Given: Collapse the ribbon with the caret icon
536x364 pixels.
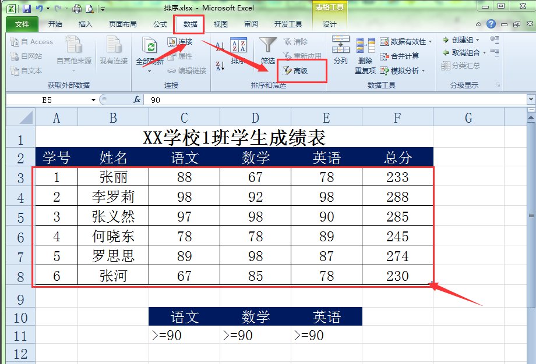Looking at the screenshot, I should (478, 24).
